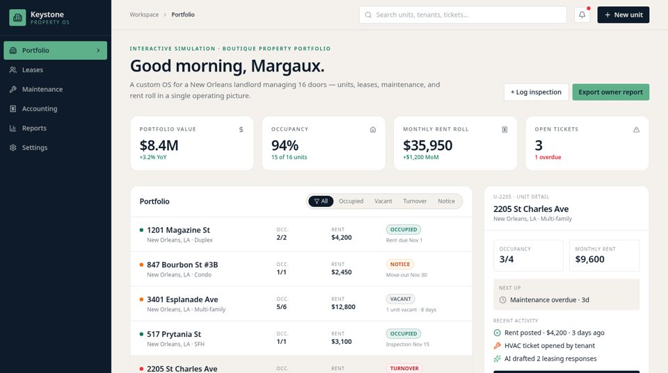Click the 1 overdue text
The height and width of the screenshot is (373, 668).
click(548, 158)
